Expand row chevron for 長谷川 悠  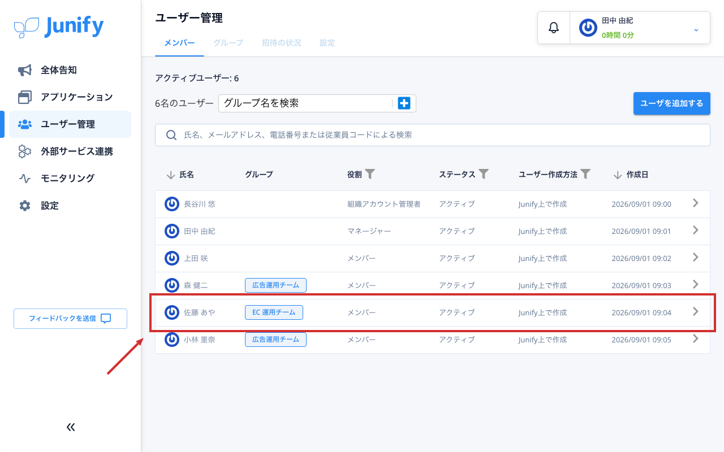click(x=696, y=203)
